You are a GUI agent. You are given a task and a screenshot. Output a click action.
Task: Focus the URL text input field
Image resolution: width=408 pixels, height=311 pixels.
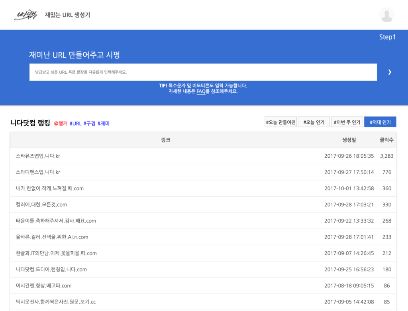tap(203, 72)
